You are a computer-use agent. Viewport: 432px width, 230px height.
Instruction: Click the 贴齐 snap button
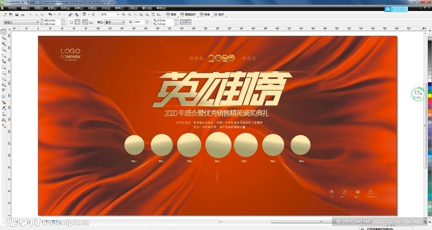(x=219, y=15)
